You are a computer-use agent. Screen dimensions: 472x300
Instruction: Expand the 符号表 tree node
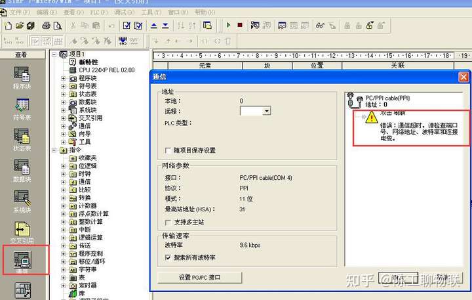[63, 86]
